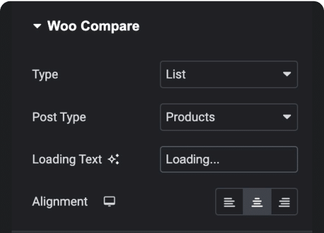Screen dimensions: 324x233
Task: Focus the Loading Text input field
Action: [x=229, y=159]
